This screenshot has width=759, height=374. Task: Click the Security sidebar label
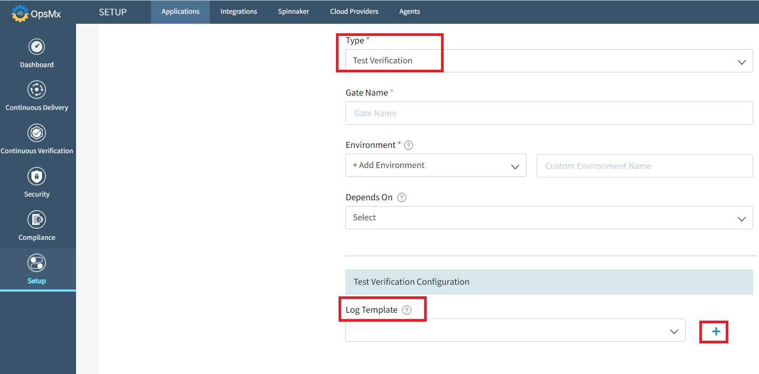[37, 194]
